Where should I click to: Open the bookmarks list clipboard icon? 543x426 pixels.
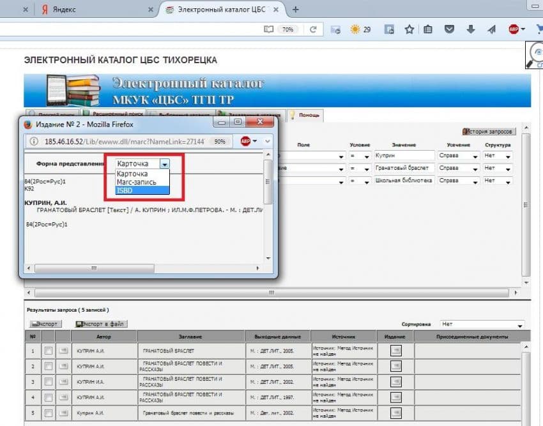[428, 29]
